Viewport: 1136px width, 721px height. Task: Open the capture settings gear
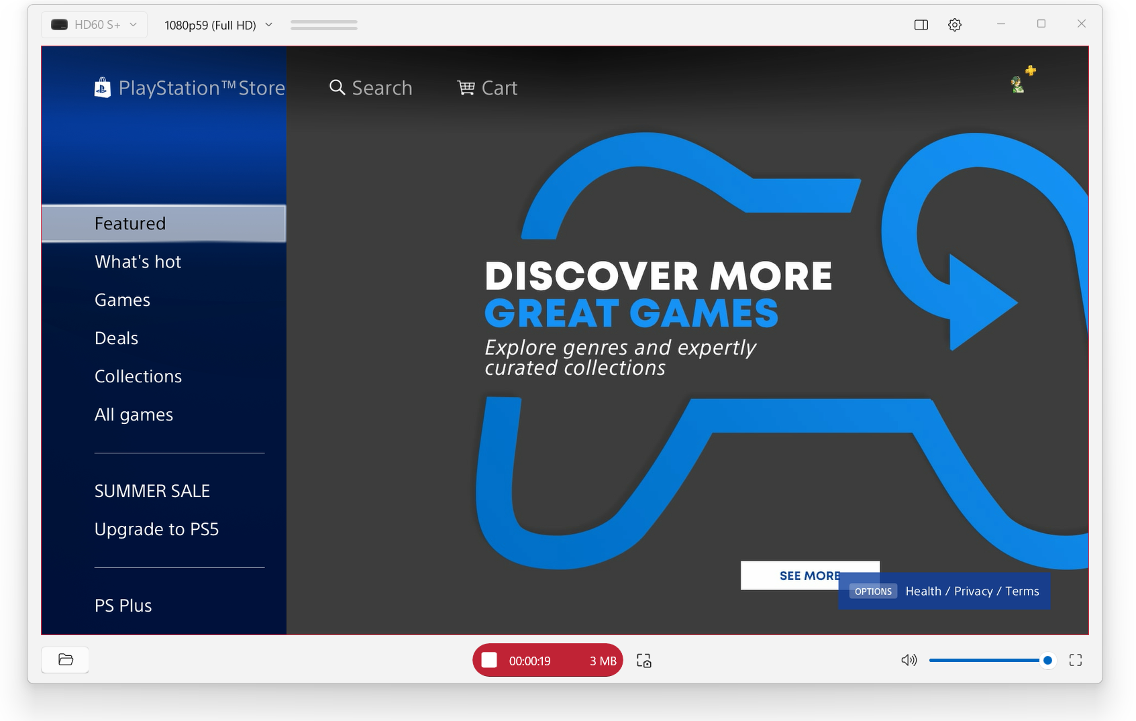(954, 24)
